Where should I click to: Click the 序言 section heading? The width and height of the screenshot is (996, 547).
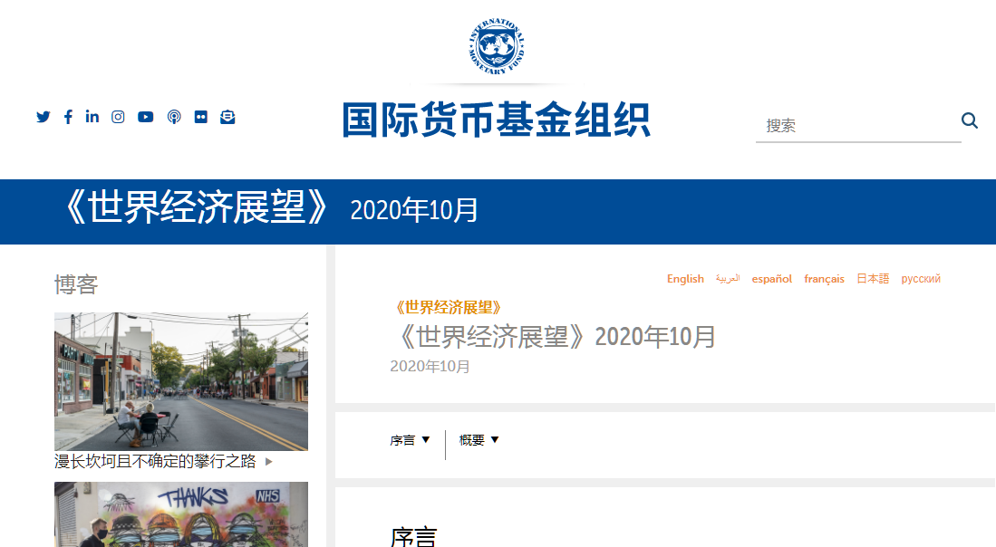(413, 536)
